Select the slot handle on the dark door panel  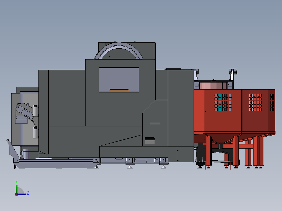tap(155, 124)
